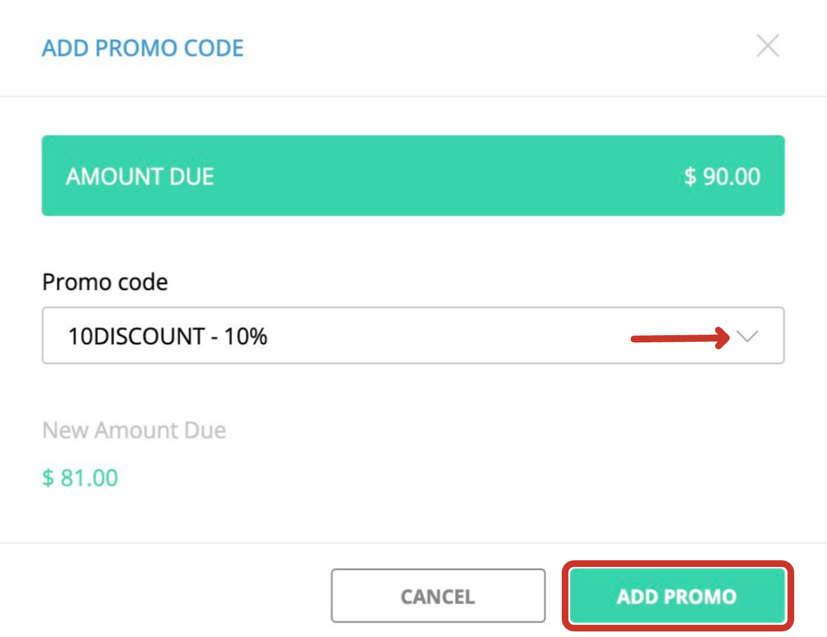
Task: Click the Promo code field label
Action: pos(105,282)
